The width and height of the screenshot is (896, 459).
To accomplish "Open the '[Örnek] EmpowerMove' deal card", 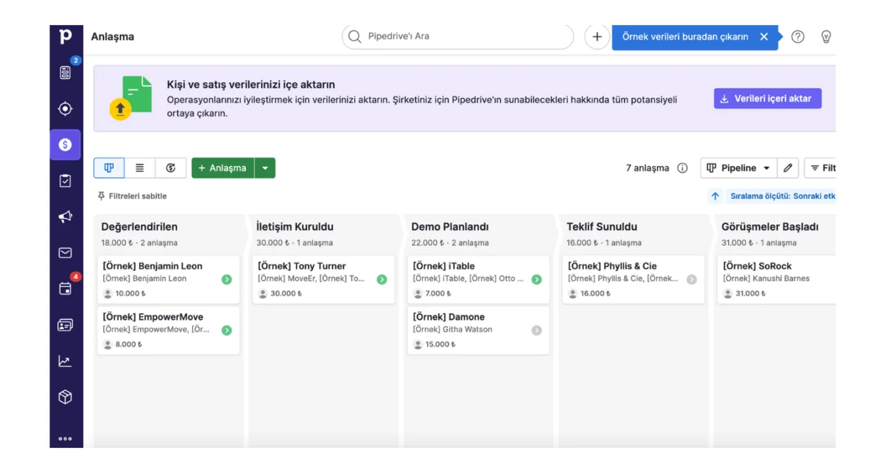I will (168, 330).
